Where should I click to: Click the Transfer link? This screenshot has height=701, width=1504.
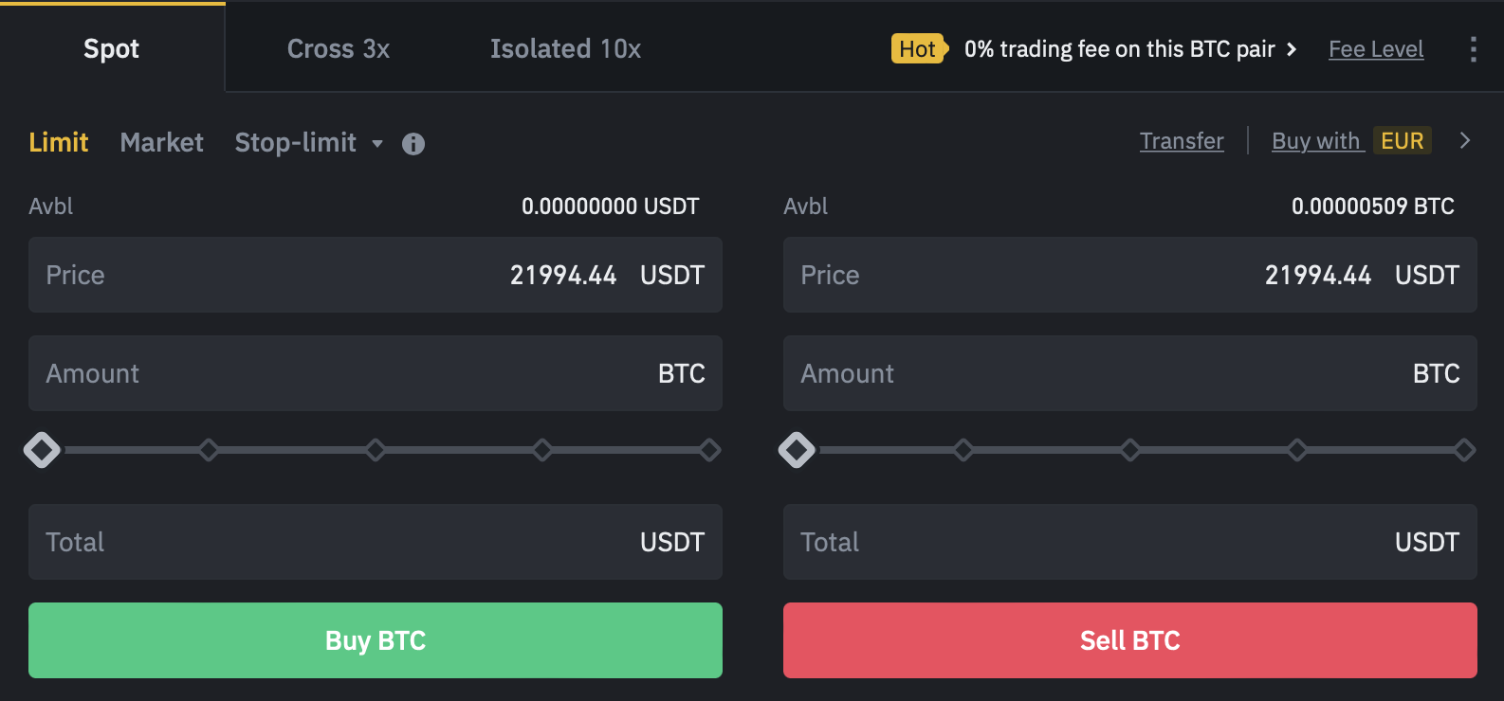[1182, 141]
